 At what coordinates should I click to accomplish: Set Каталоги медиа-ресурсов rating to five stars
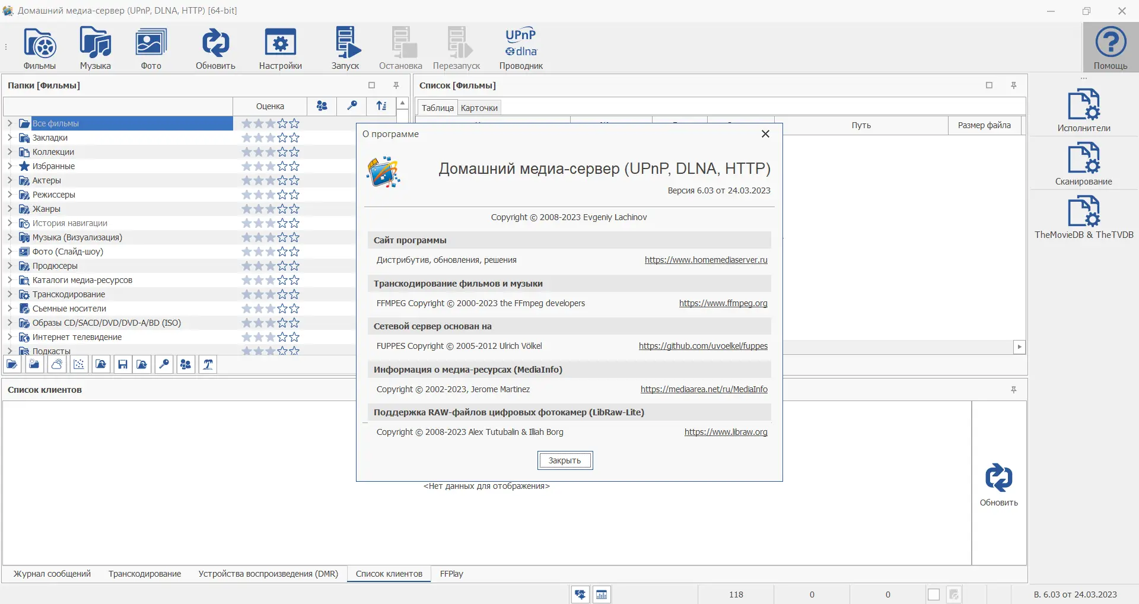point(294,280)
